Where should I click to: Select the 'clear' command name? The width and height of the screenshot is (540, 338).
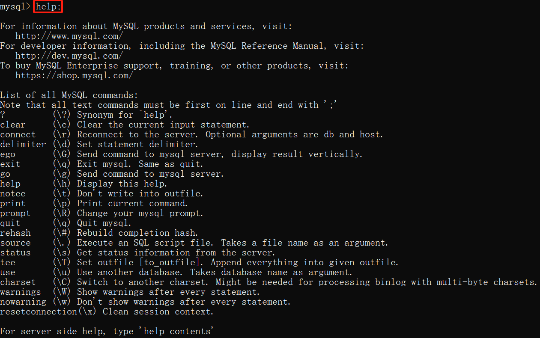click(13, 125)
